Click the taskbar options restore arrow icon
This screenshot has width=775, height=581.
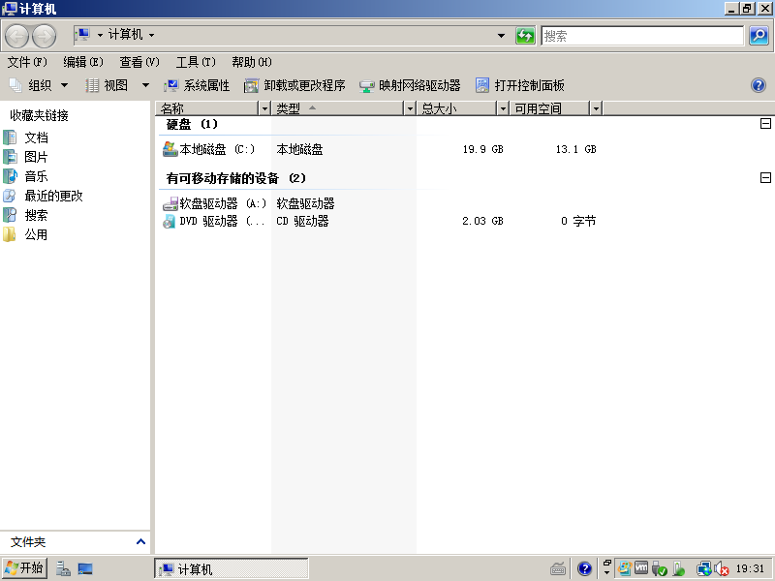point(607,563)
